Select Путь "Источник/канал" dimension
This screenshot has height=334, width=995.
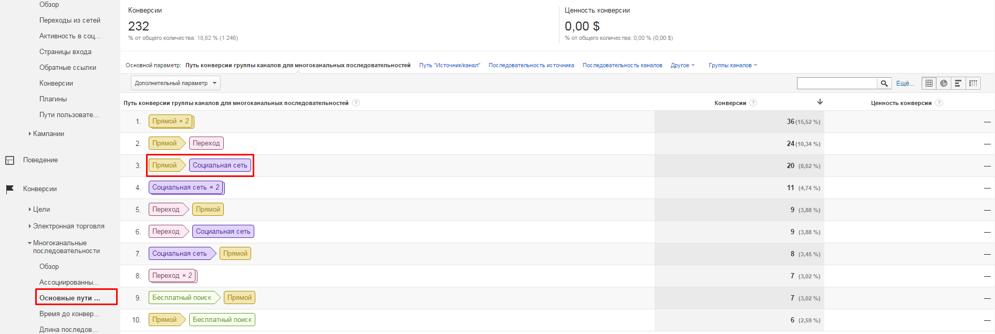pyautogui.click(x=450, y=66)
